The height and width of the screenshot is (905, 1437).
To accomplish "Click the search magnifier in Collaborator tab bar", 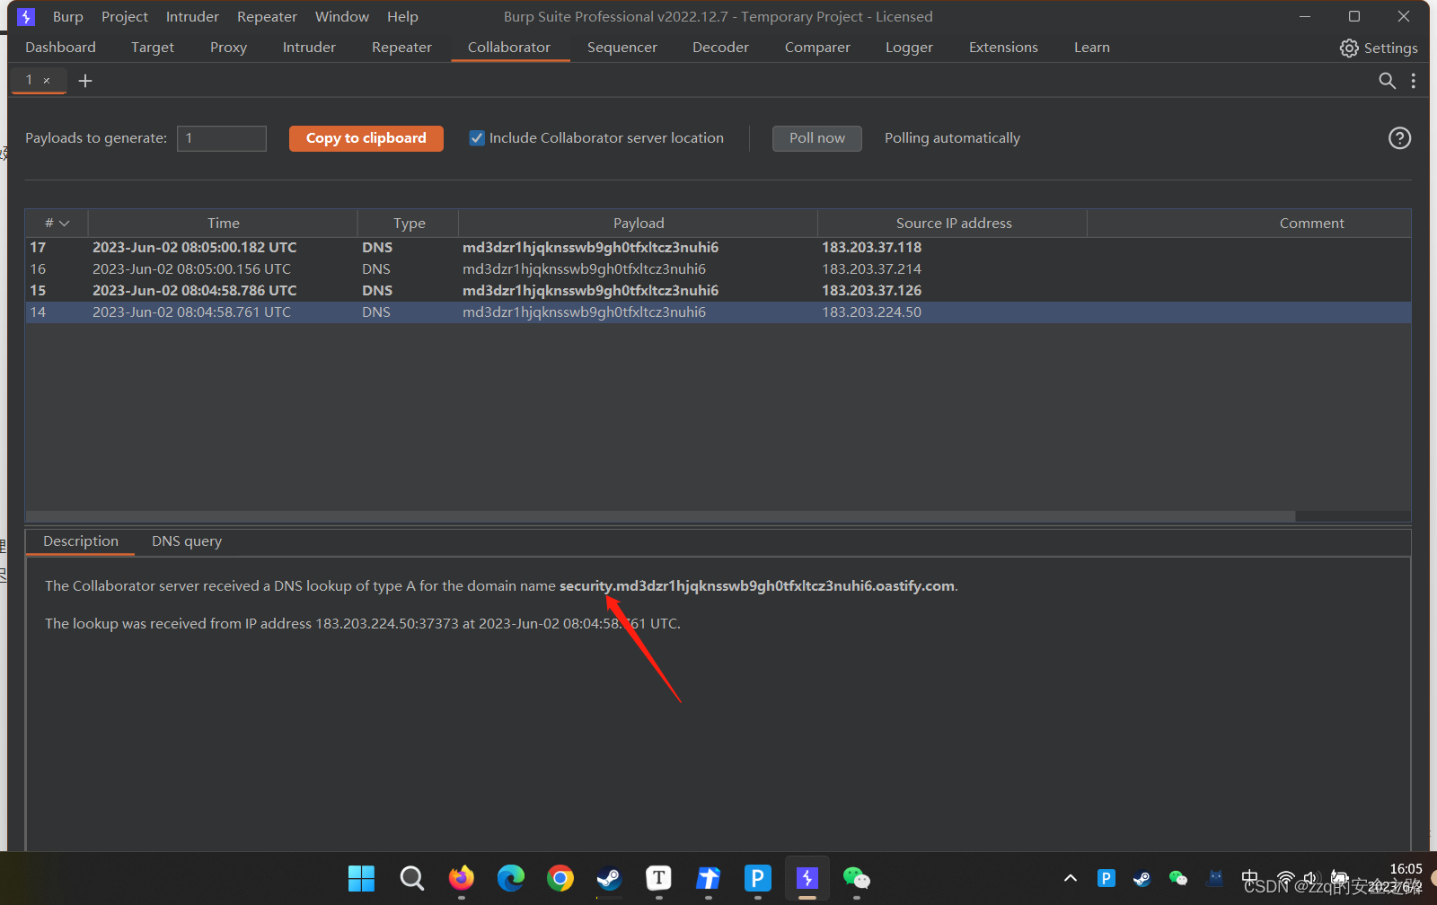I will coord(1387,81).
